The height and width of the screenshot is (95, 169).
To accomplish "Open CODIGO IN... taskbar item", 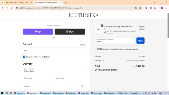I will 122,93.
